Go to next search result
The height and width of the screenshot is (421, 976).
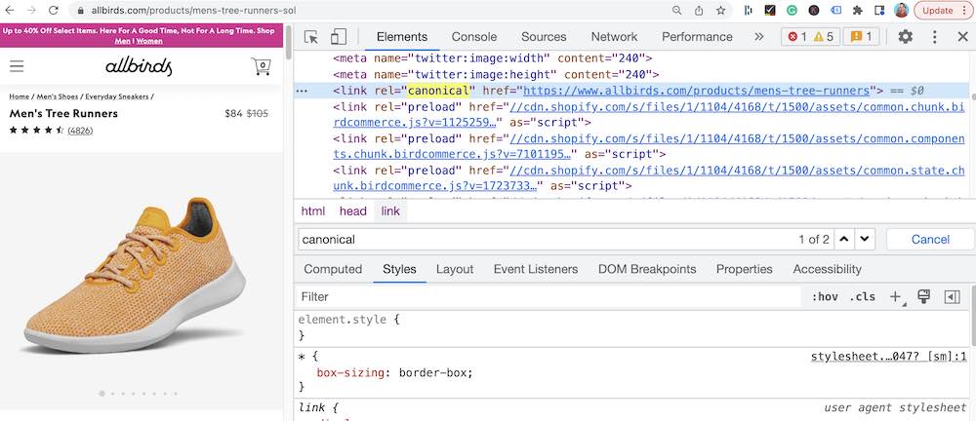coord(865,239)
